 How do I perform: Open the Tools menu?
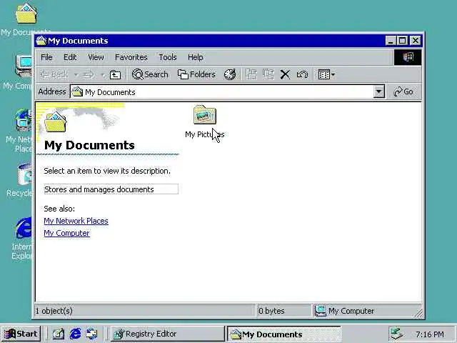click(168, 57)
